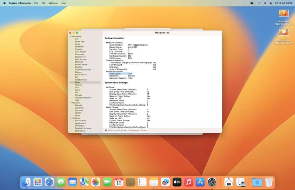
Task: Click the Maximum Capacity 90% line
Action: [x=121, y=78]
